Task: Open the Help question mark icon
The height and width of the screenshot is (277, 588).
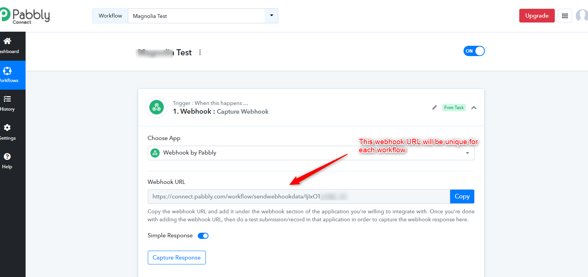Action: (x=7, y=156)
